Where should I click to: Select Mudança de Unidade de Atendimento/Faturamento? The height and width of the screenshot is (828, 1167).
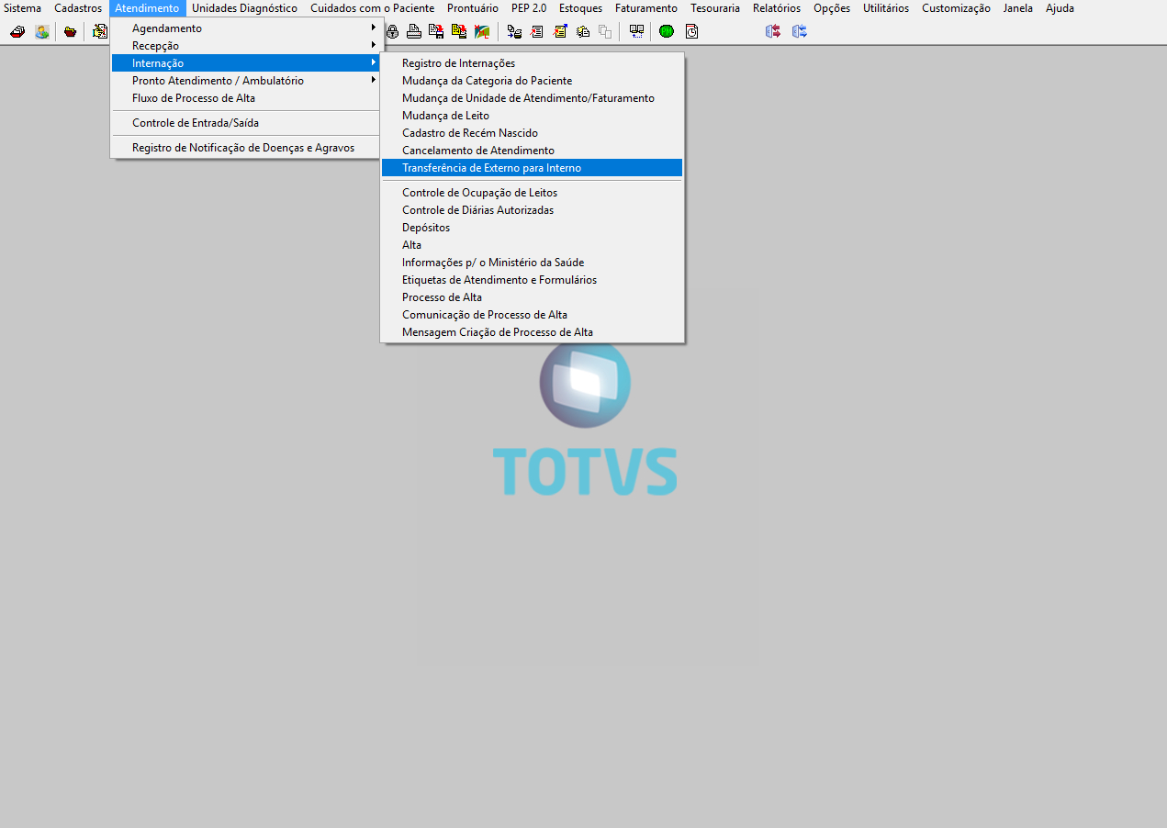pyautogui.click(x=532, y=98)
